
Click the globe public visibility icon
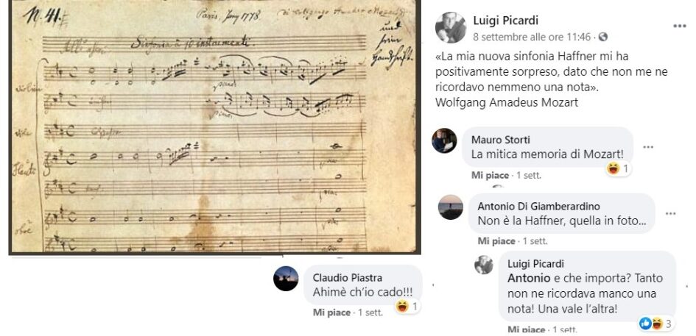point(602,37)
